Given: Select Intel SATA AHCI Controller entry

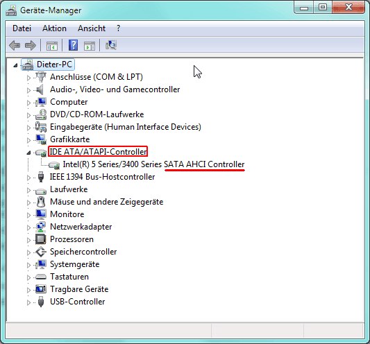Looking at the screenshot, I should (x=153, y=164).
